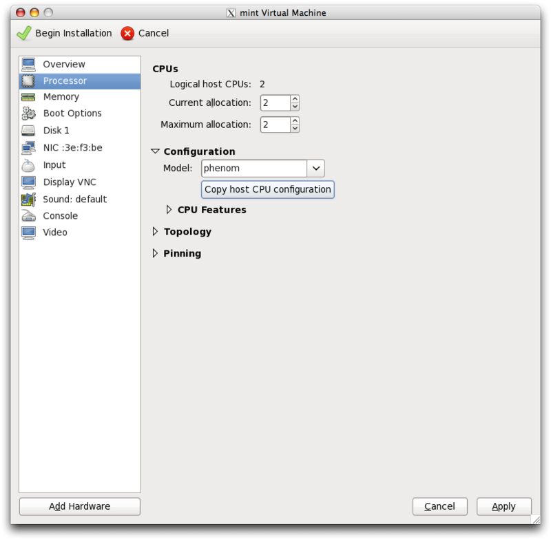
Task: Click Copy host CPU configuration button
Action: 268,189
